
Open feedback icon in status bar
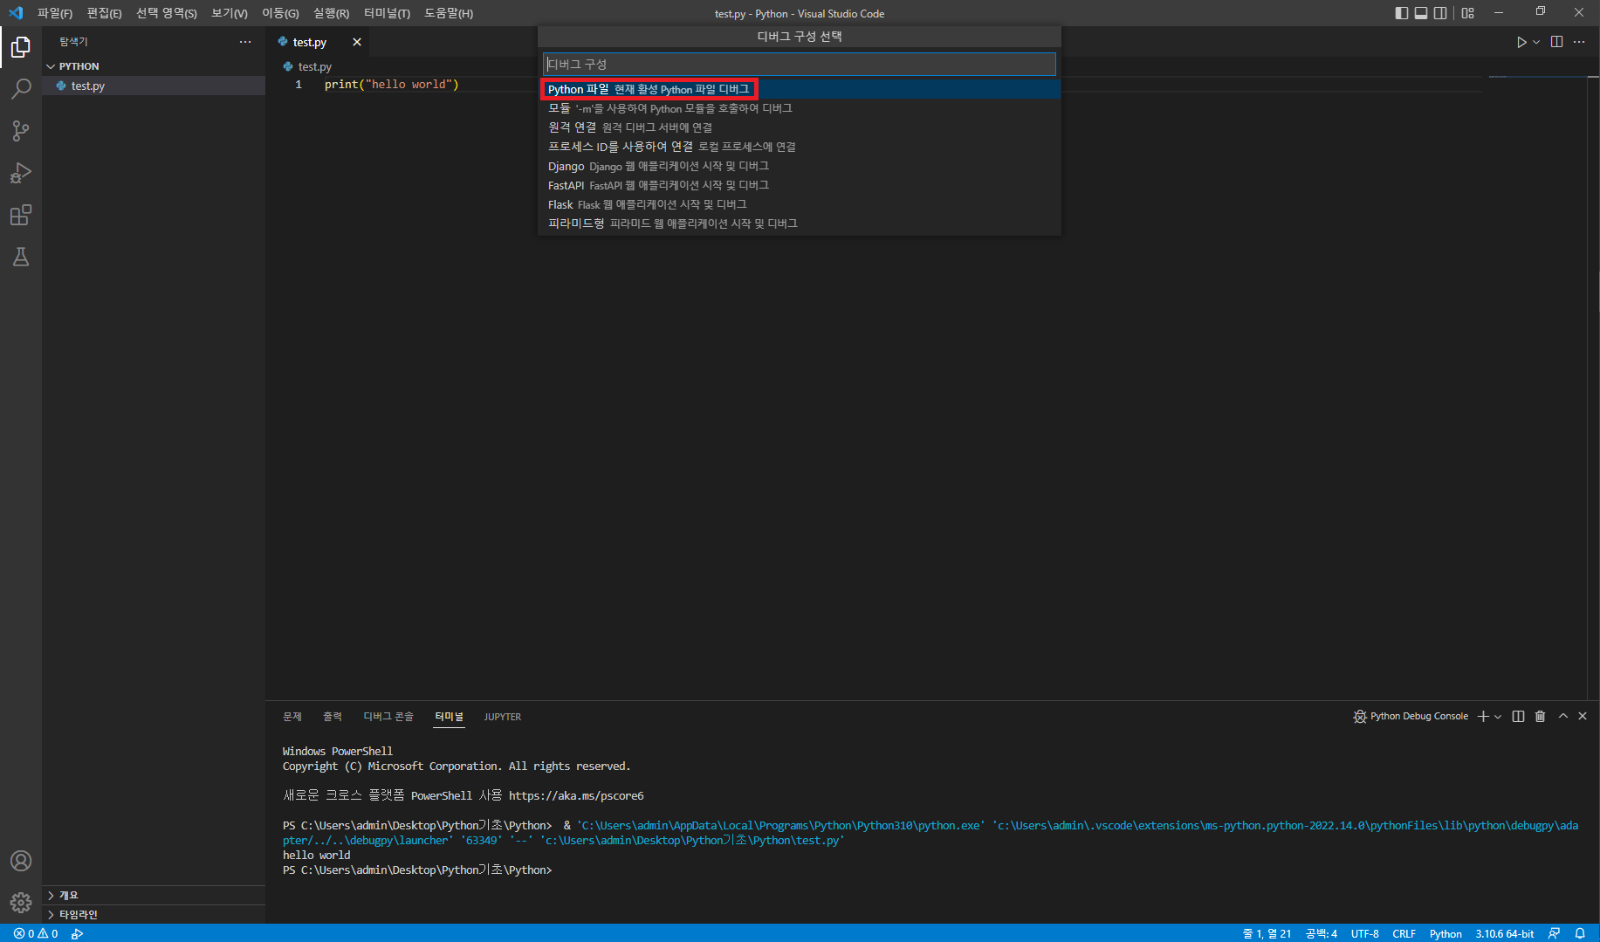(1554, 933)
